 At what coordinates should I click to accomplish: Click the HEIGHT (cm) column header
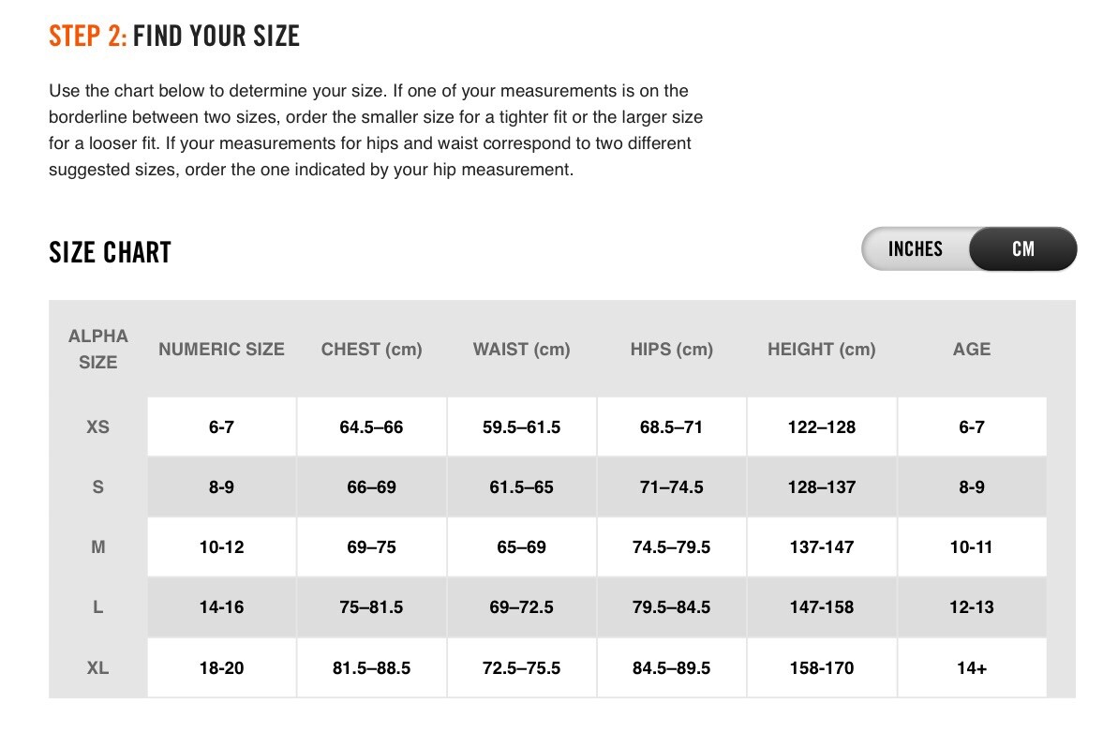pyautogui.click(x=821, y=349)
